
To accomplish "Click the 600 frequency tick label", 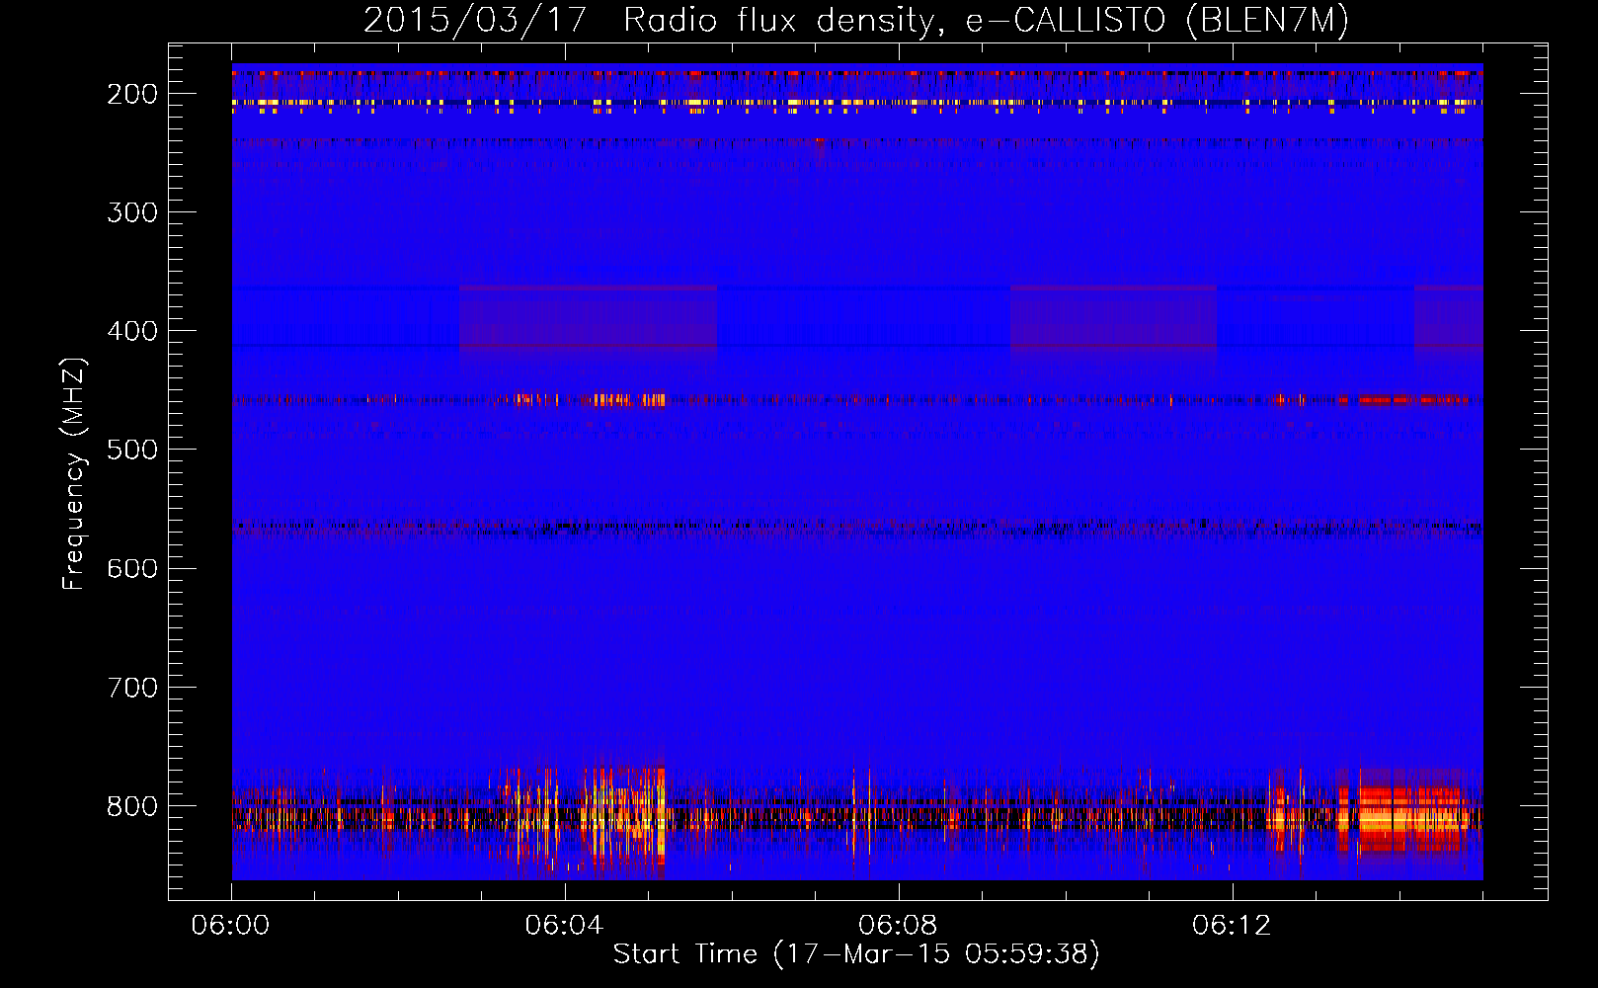I will click(x=132, y=568).
